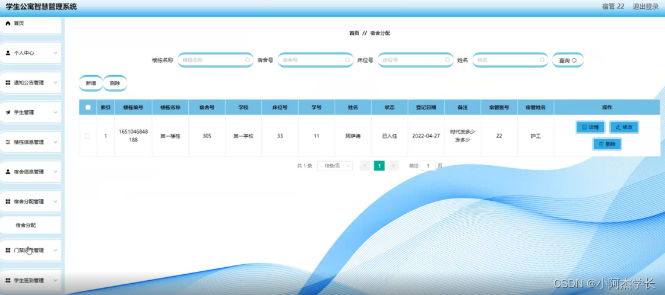Click the grid icon for 门禁识别管理
Image resolution: width=665 pixels, height=295 pixels.
click(x=8, y=251)
